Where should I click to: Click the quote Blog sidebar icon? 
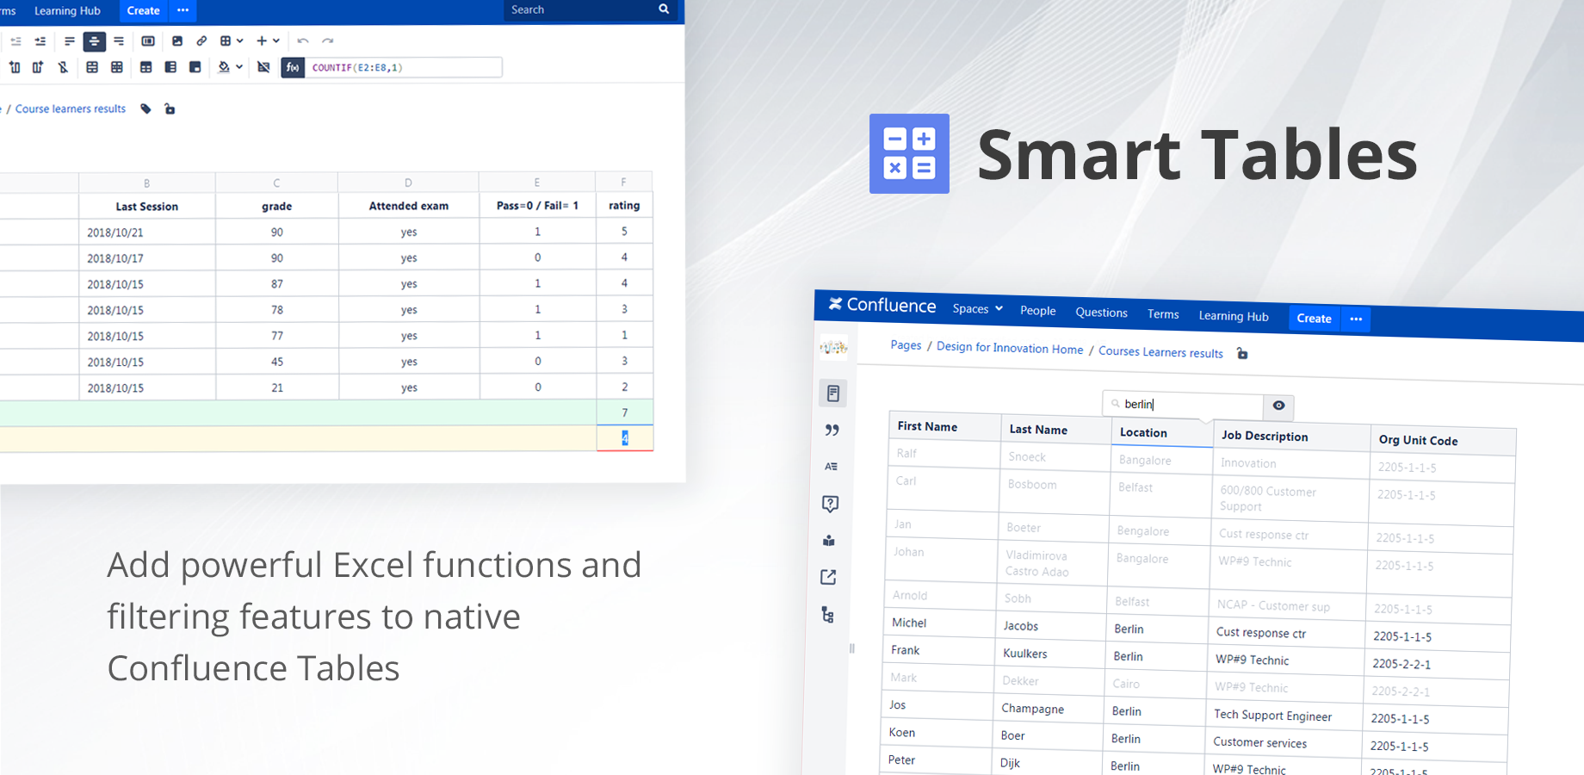tap(832, 430)
